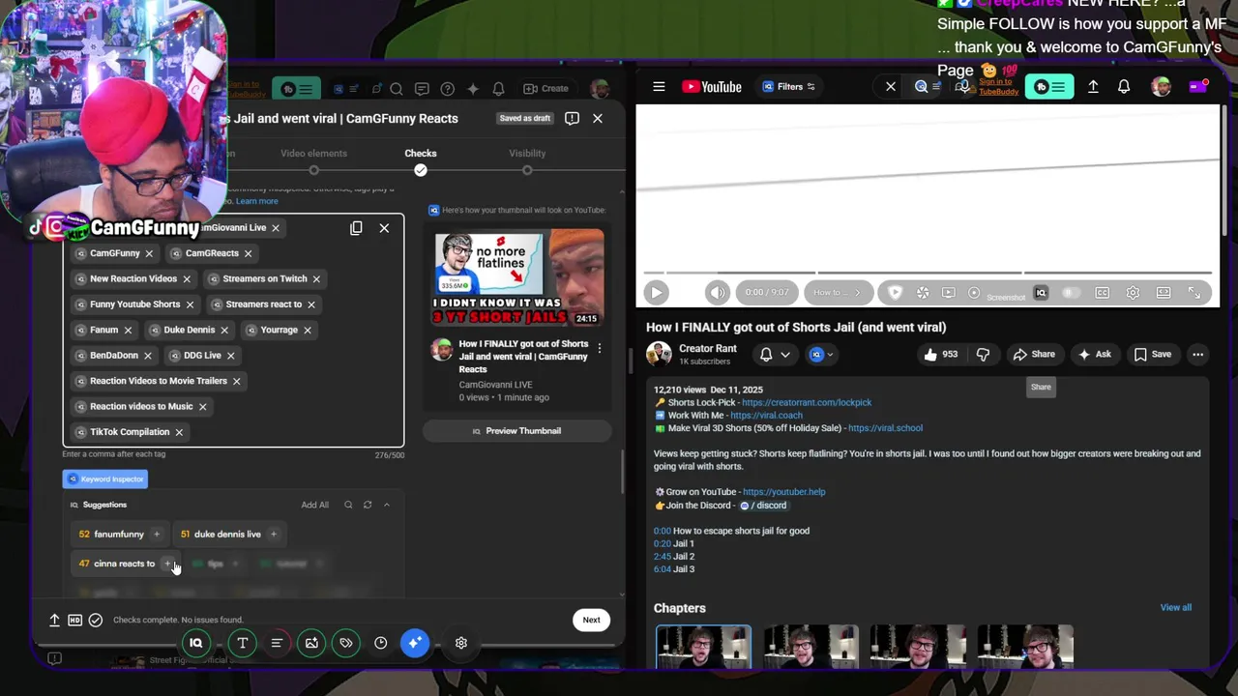Open YouTube notifications bell on watch page

click(x=1124, y=87)
